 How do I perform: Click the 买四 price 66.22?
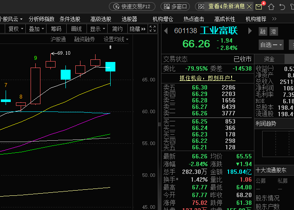199,141
